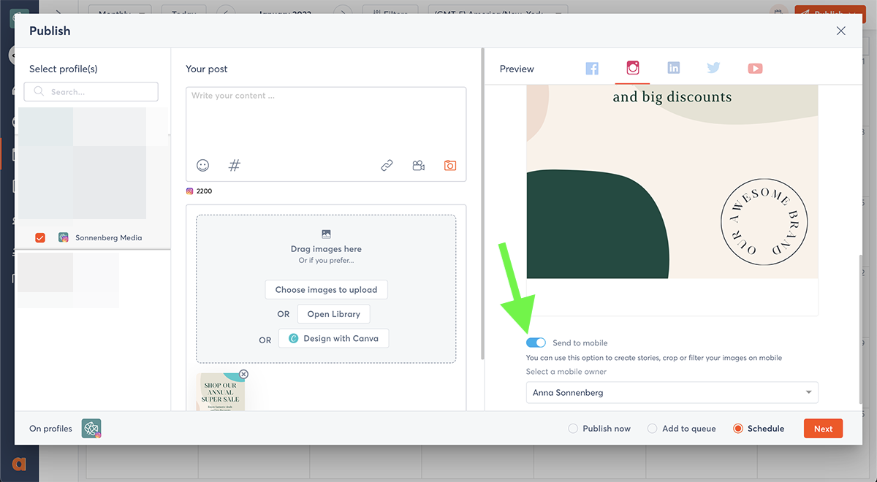
Task: Switch preview to Facebook
Action: point(592,69)
